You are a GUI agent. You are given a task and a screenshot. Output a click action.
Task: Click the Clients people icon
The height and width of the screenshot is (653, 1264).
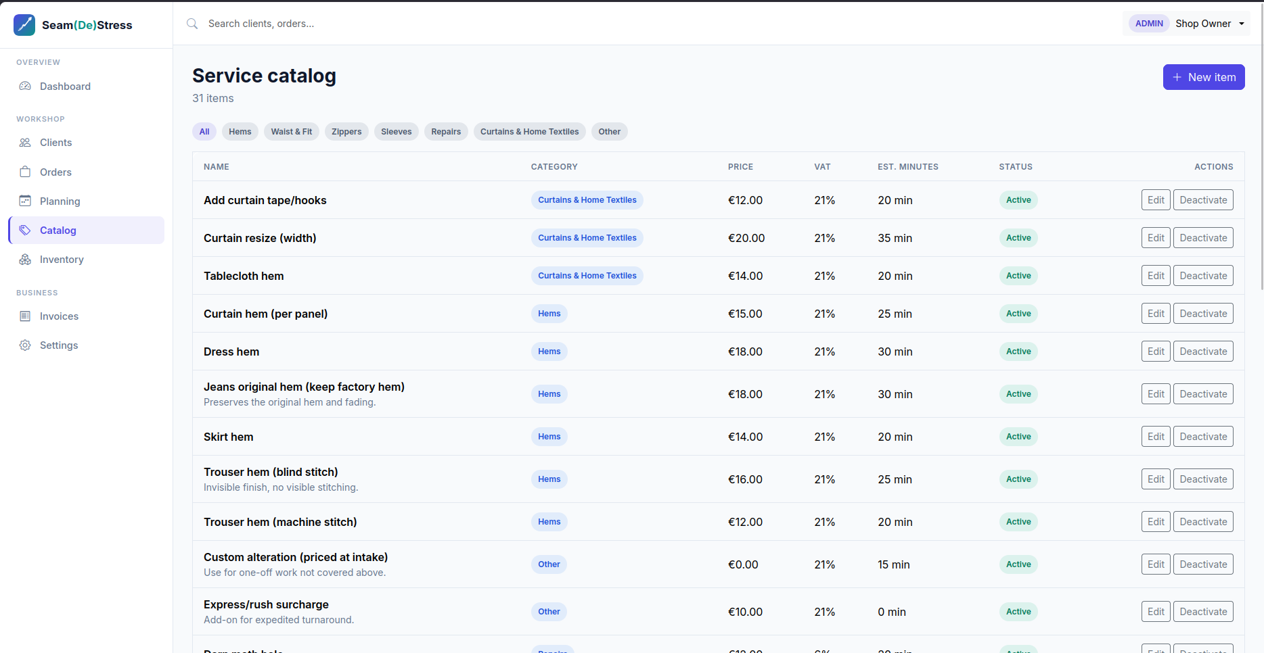click(25, 143)
